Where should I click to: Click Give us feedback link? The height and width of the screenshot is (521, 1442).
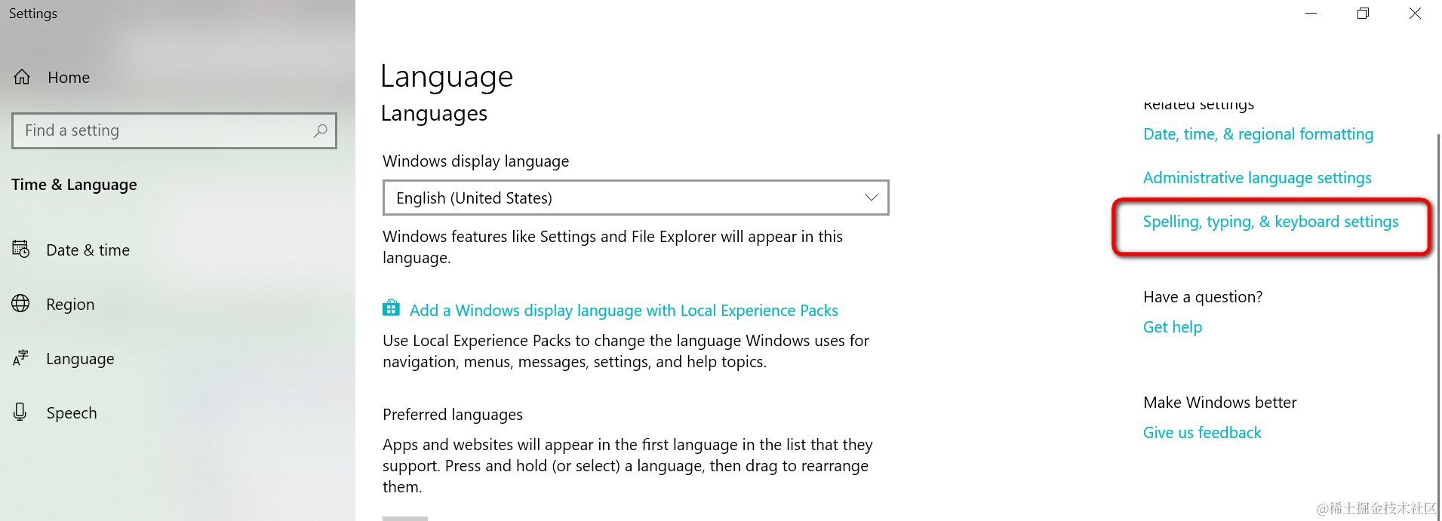pos(1202,433)
